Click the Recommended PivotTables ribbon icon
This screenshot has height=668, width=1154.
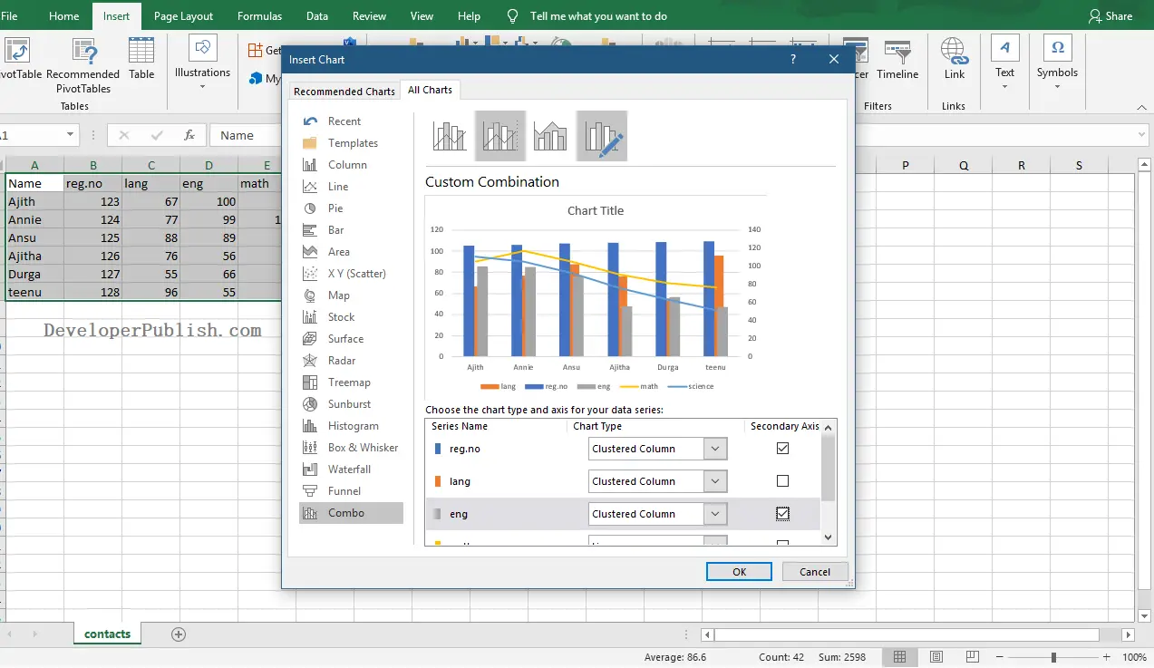pyautogui.click(x=83, y=66)
